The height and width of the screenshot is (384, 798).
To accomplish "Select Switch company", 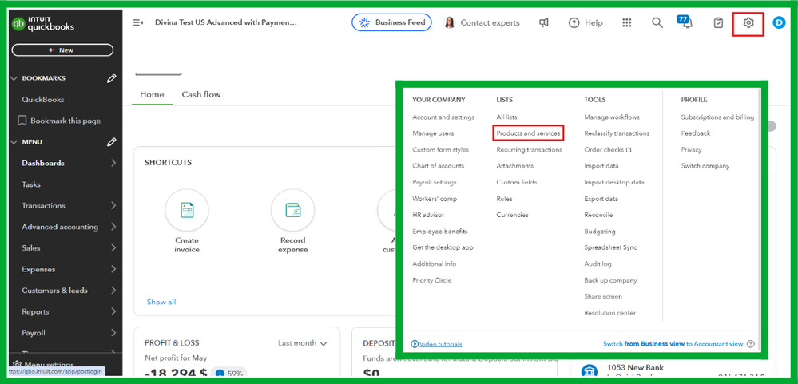I will pyautogui.click(x=705, y=166).
